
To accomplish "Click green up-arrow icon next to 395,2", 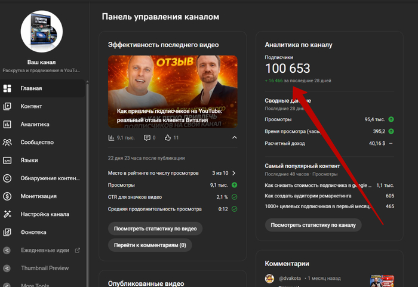I will click(391, 131).
